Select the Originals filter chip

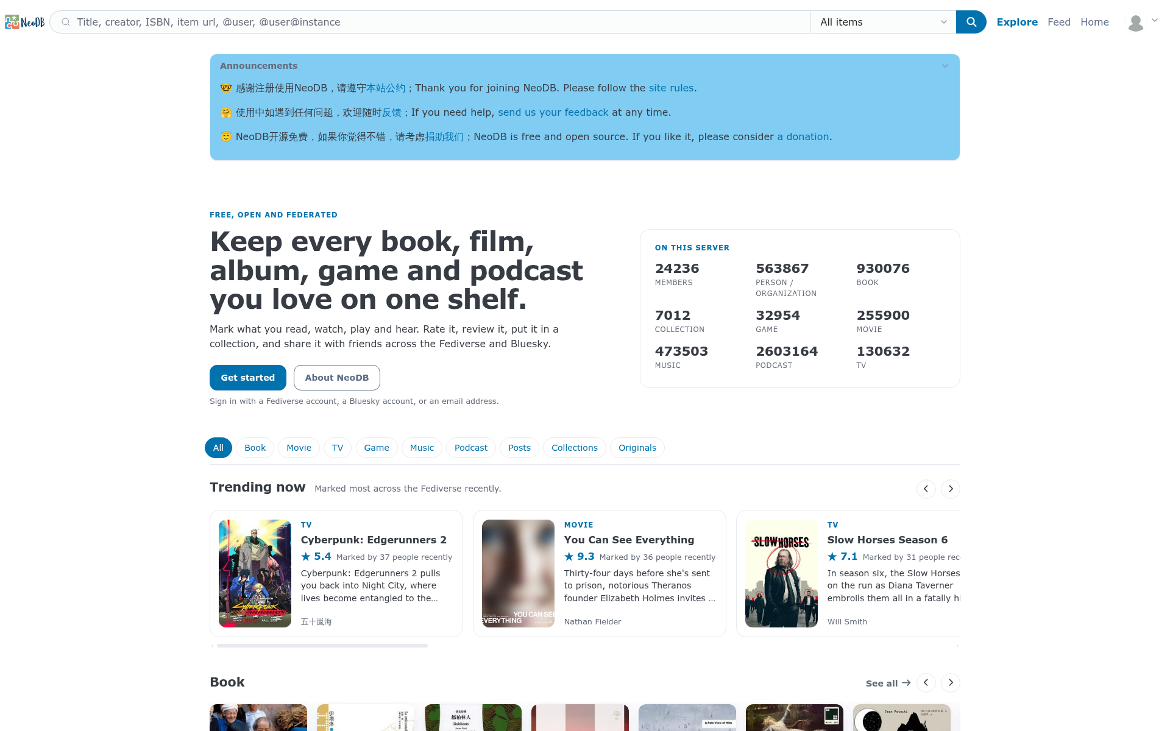(x=637, y=448)
